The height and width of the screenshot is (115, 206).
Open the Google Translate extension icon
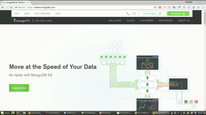[x=174, y=7]
